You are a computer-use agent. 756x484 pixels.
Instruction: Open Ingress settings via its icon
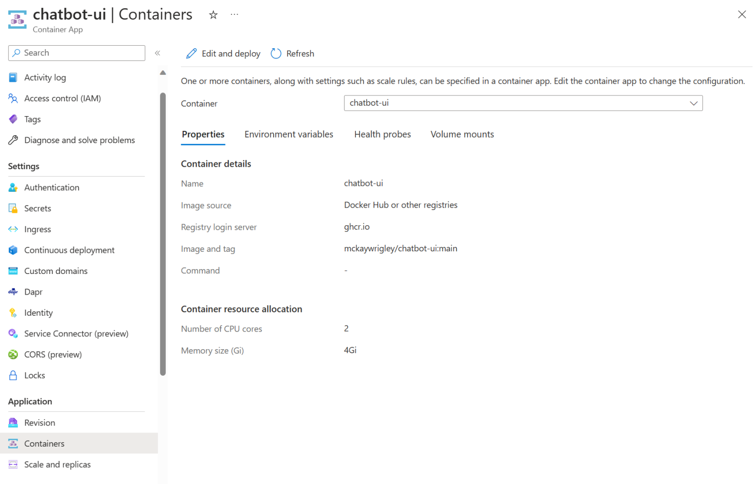click(13, 229)
